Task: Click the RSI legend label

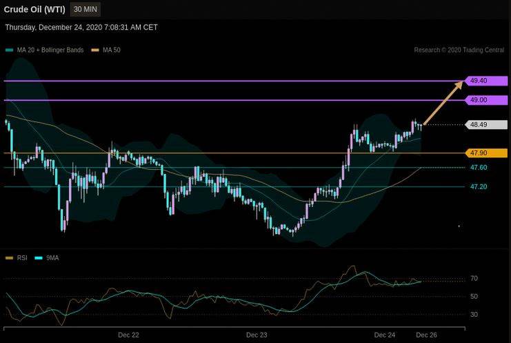Action: (22, 258)
